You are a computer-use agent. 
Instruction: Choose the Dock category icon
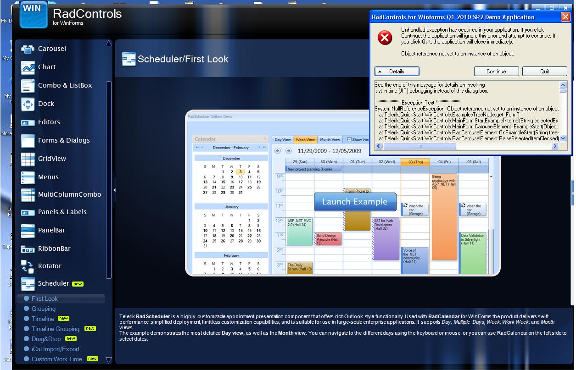tap(28, 104)
